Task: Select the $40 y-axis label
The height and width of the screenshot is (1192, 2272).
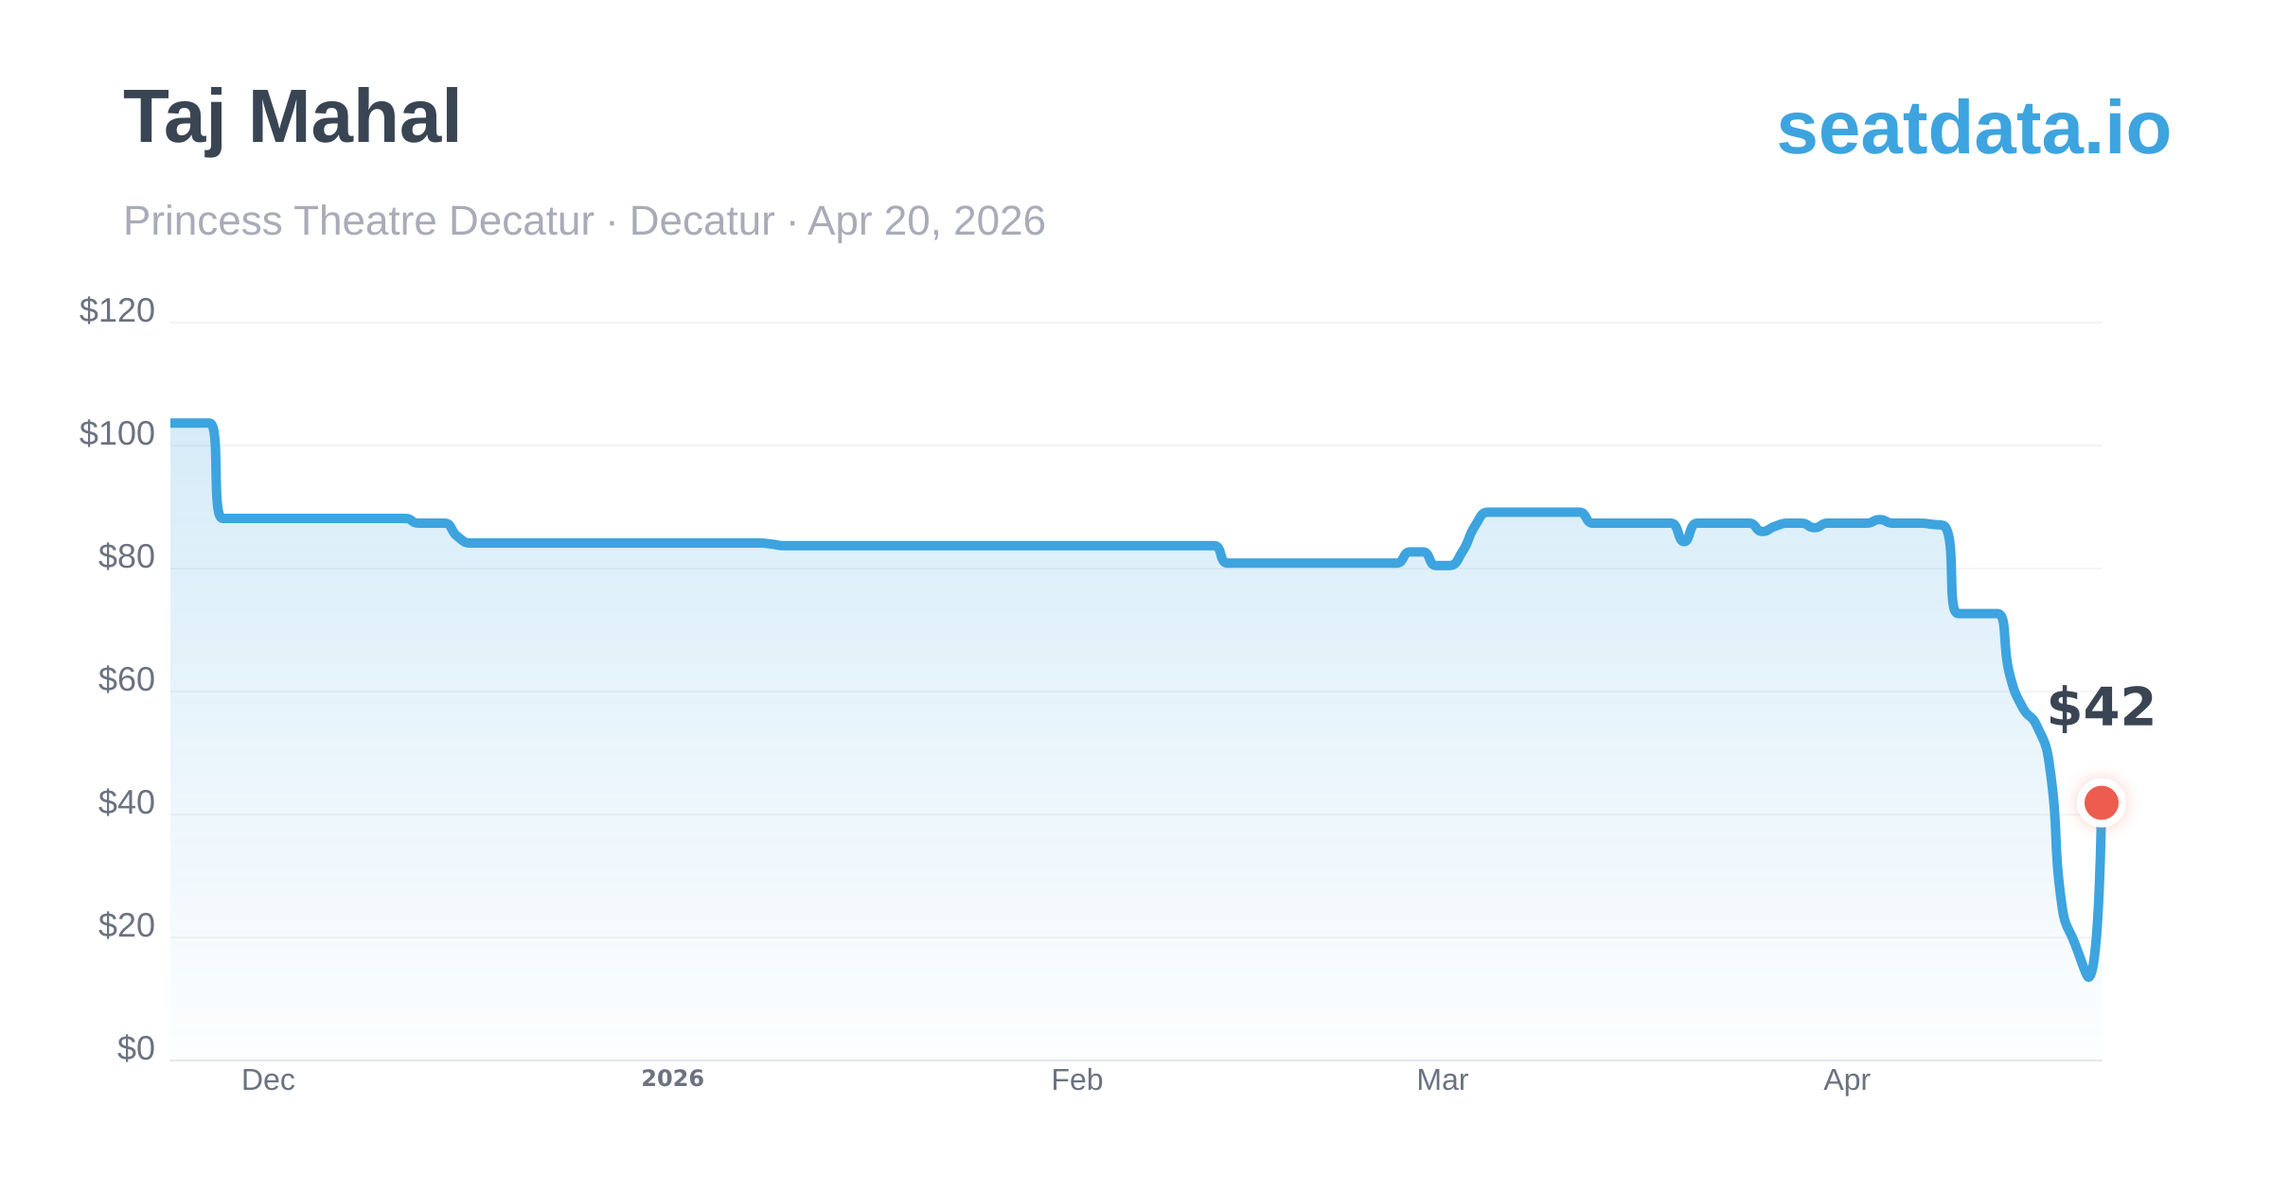Action: pyautogui.click(x=126, y=802)
